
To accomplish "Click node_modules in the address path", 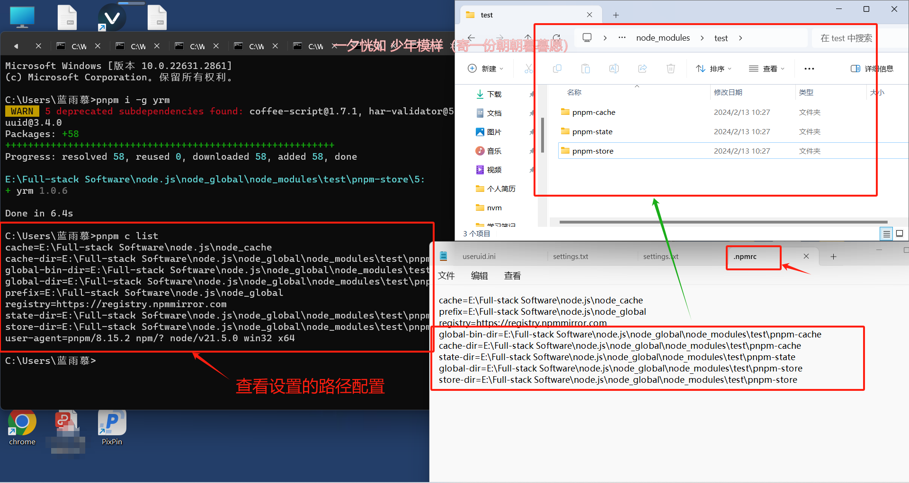I will pyautogui.click(x=663, y=38).
